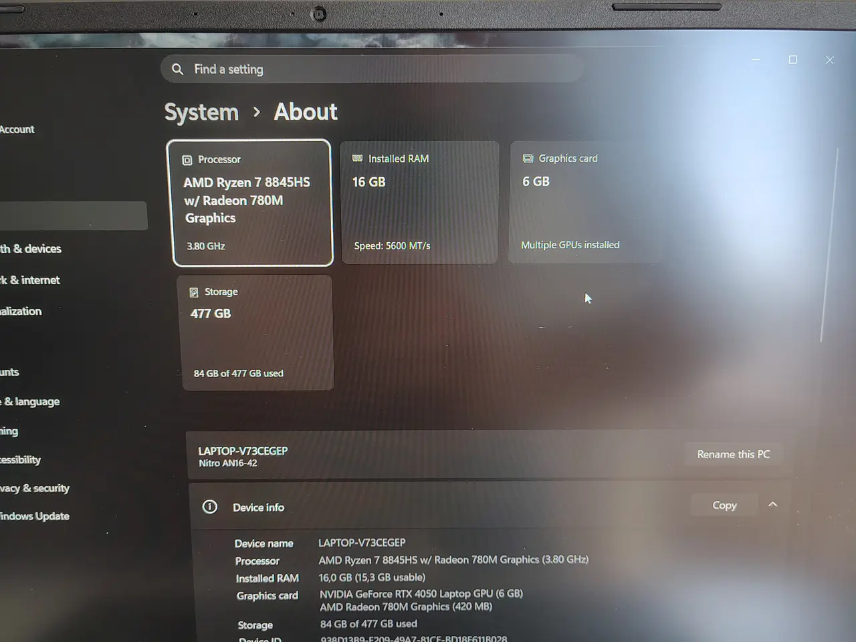The width and height of the screenshot is (856, 642).
Task: Maximize the Settings window
Action: click(792, 60)
